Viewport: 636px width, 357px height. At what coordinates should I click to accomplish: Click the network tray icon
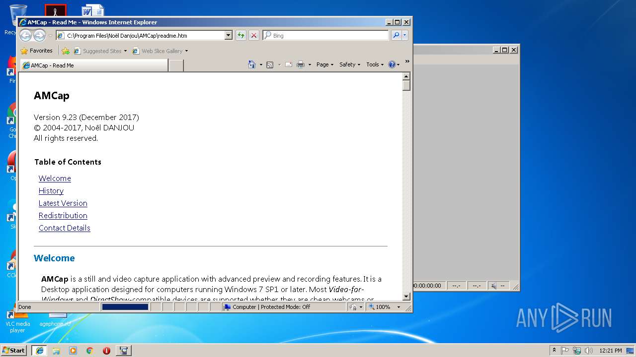coord(577,350)
